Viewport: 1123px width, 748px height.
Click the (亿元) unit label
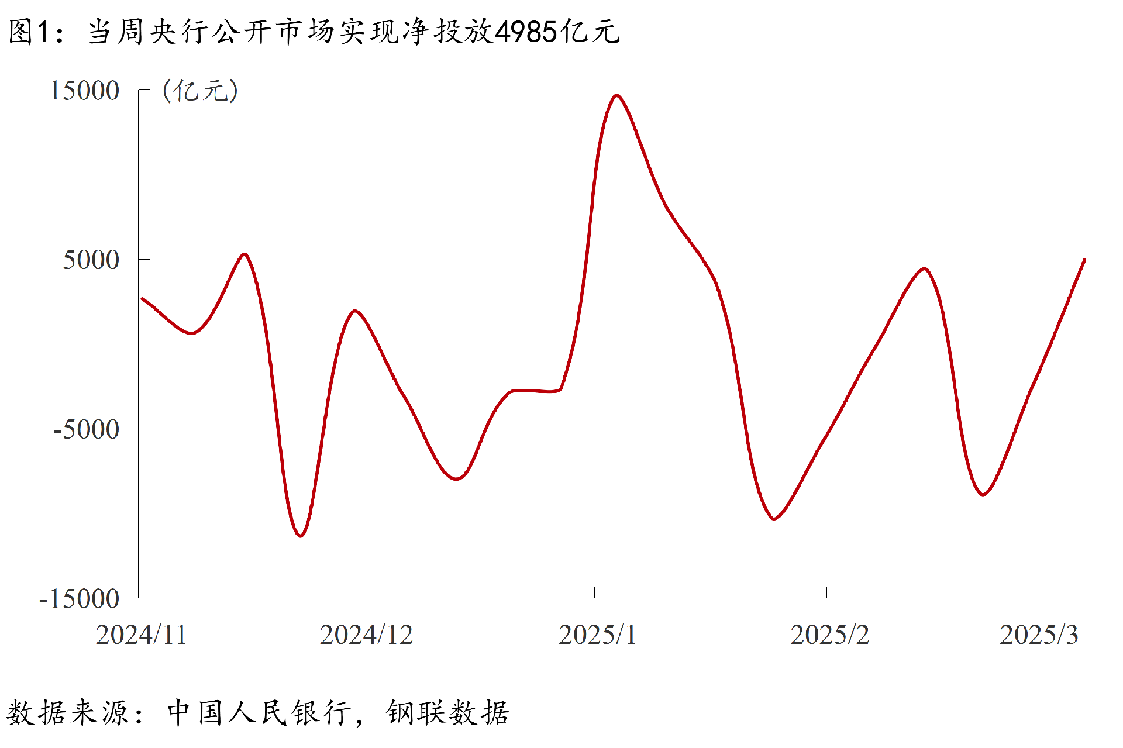tap(200, 91)
